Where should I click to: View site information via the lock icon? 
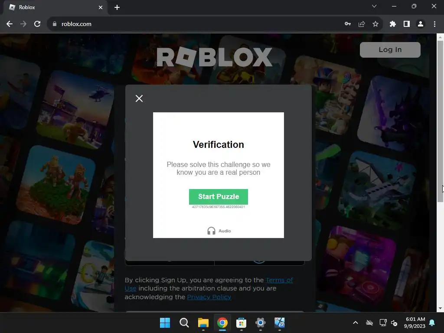54,24
